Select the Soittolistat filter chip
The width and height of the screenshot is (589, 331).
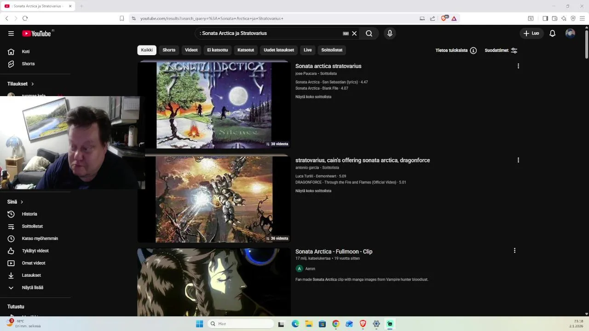point(332,50)
